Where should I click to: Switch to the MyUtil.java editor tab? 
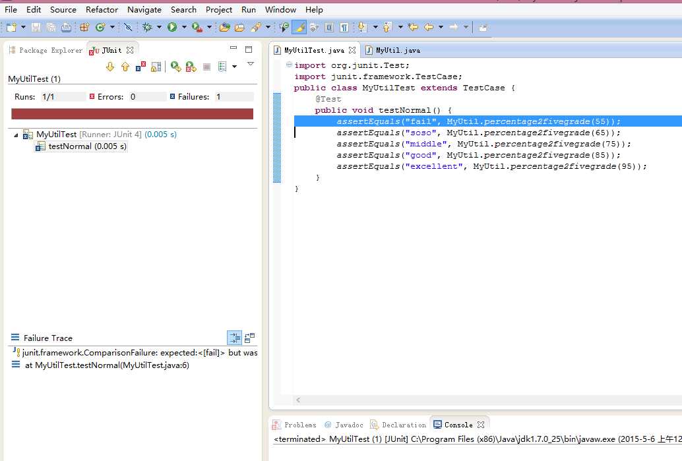[393, 50]
